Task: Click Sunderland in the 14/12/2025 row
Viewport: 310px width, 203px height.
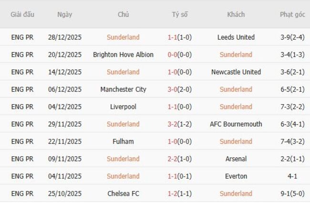Action: click(123, 72)
